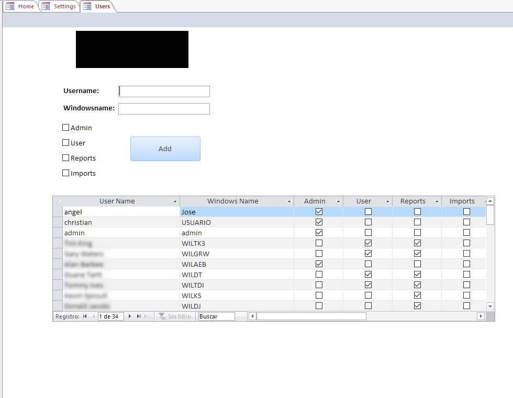Image resolution: width=513 pixels, height=398 pixels.
Task: Open Reports column dropdown arrow
Action: pos(437,201)
